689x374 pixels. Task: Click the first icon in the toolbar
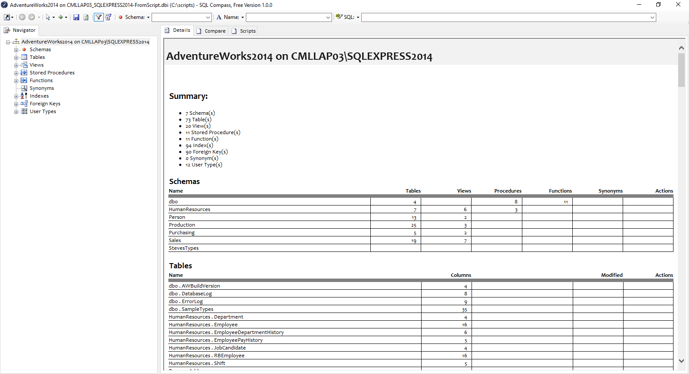click(7, 17)
